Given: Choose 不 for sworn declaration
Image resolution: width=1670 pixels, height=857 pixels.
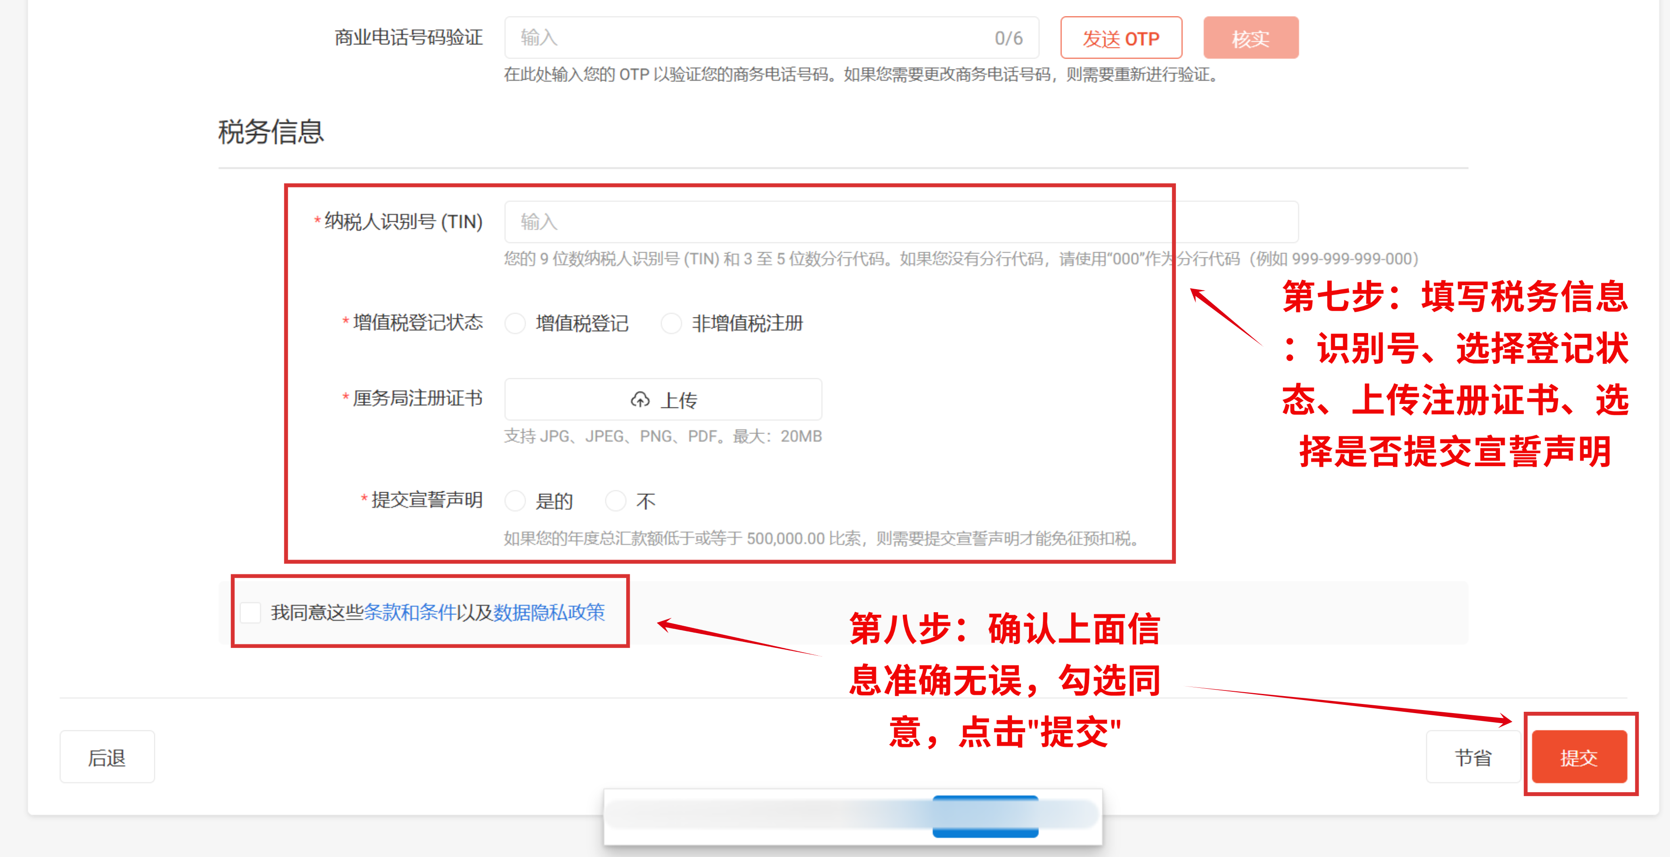Looking at the screenshot, I should click(615, 500).
